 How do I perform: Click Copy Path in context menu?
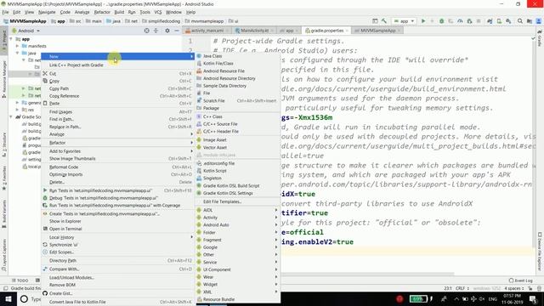(117, 88)
